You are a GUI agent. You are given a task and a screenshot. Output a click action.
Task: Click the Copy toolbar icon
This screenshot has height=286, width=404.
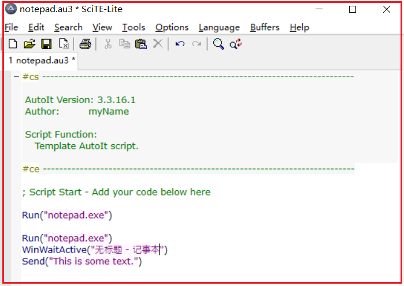125,44
